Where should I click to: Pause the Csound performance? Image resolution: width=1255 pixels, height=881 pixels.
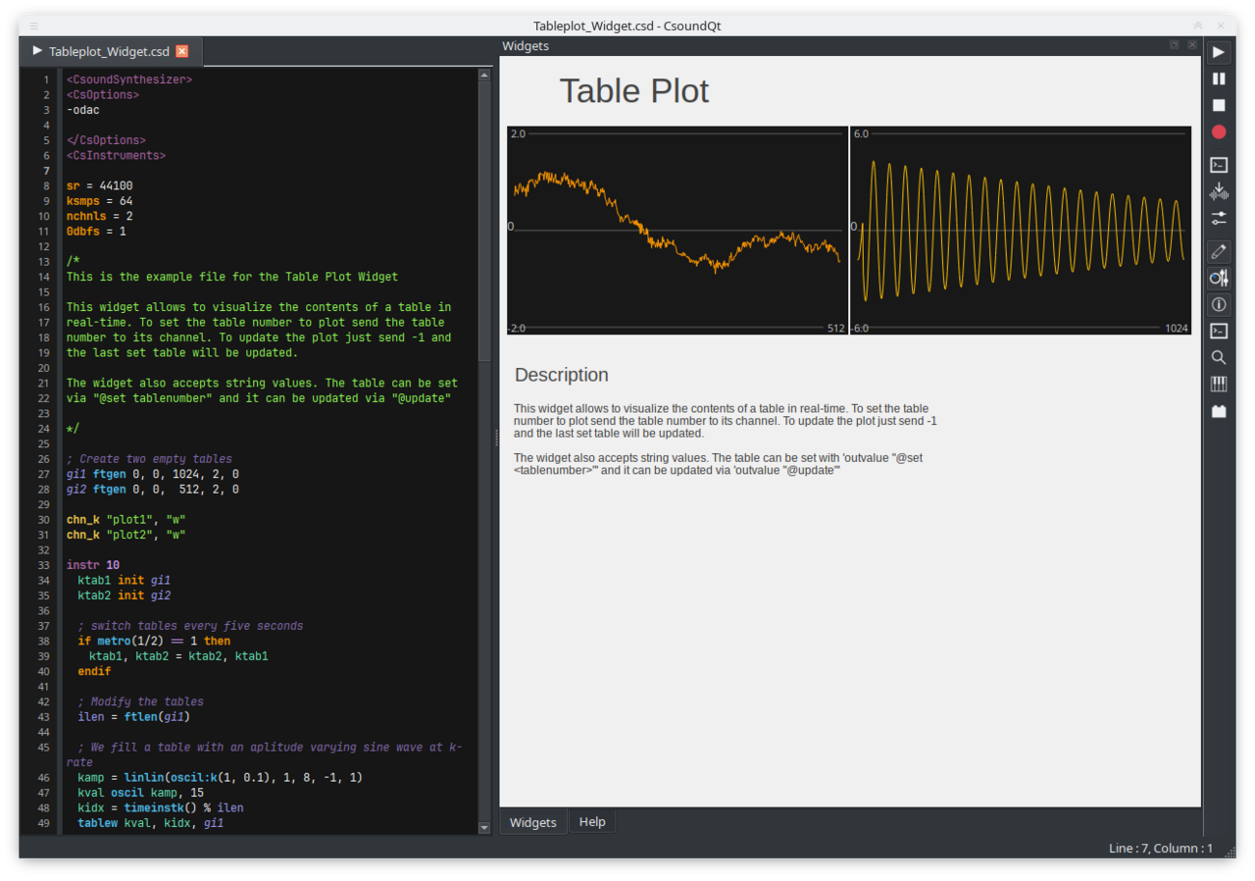point(1219,78)
